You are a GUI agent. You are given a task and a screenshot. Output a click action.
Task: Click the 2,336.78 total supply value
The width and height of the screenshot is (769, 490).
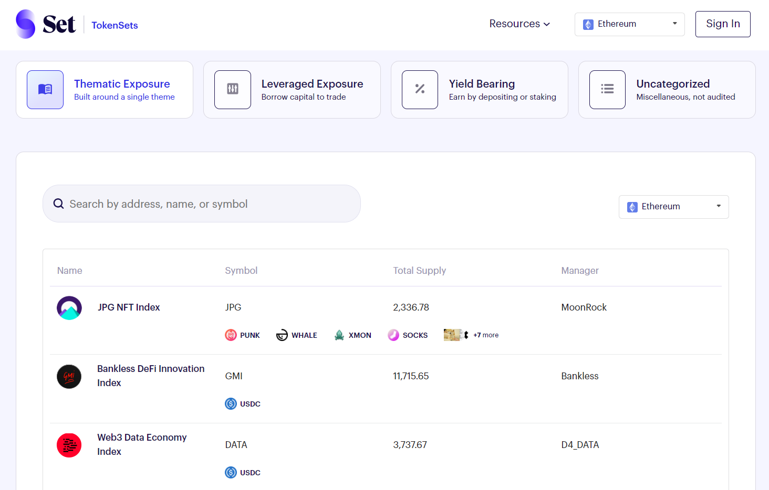411,307
